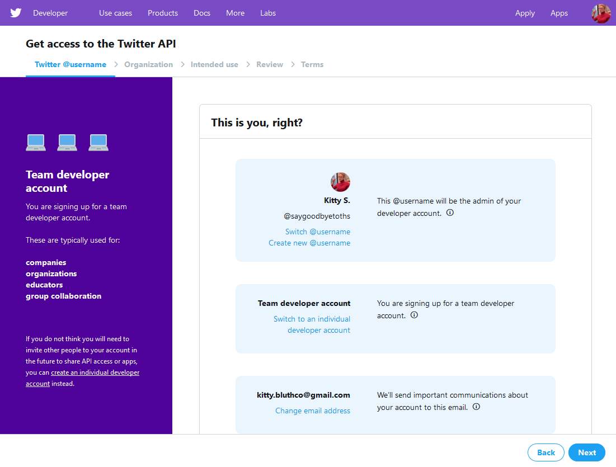Image resolution: width=616 pixels, height=467 pixels.
Task: Click info icon beside email communications note
Action: [476, 407]
